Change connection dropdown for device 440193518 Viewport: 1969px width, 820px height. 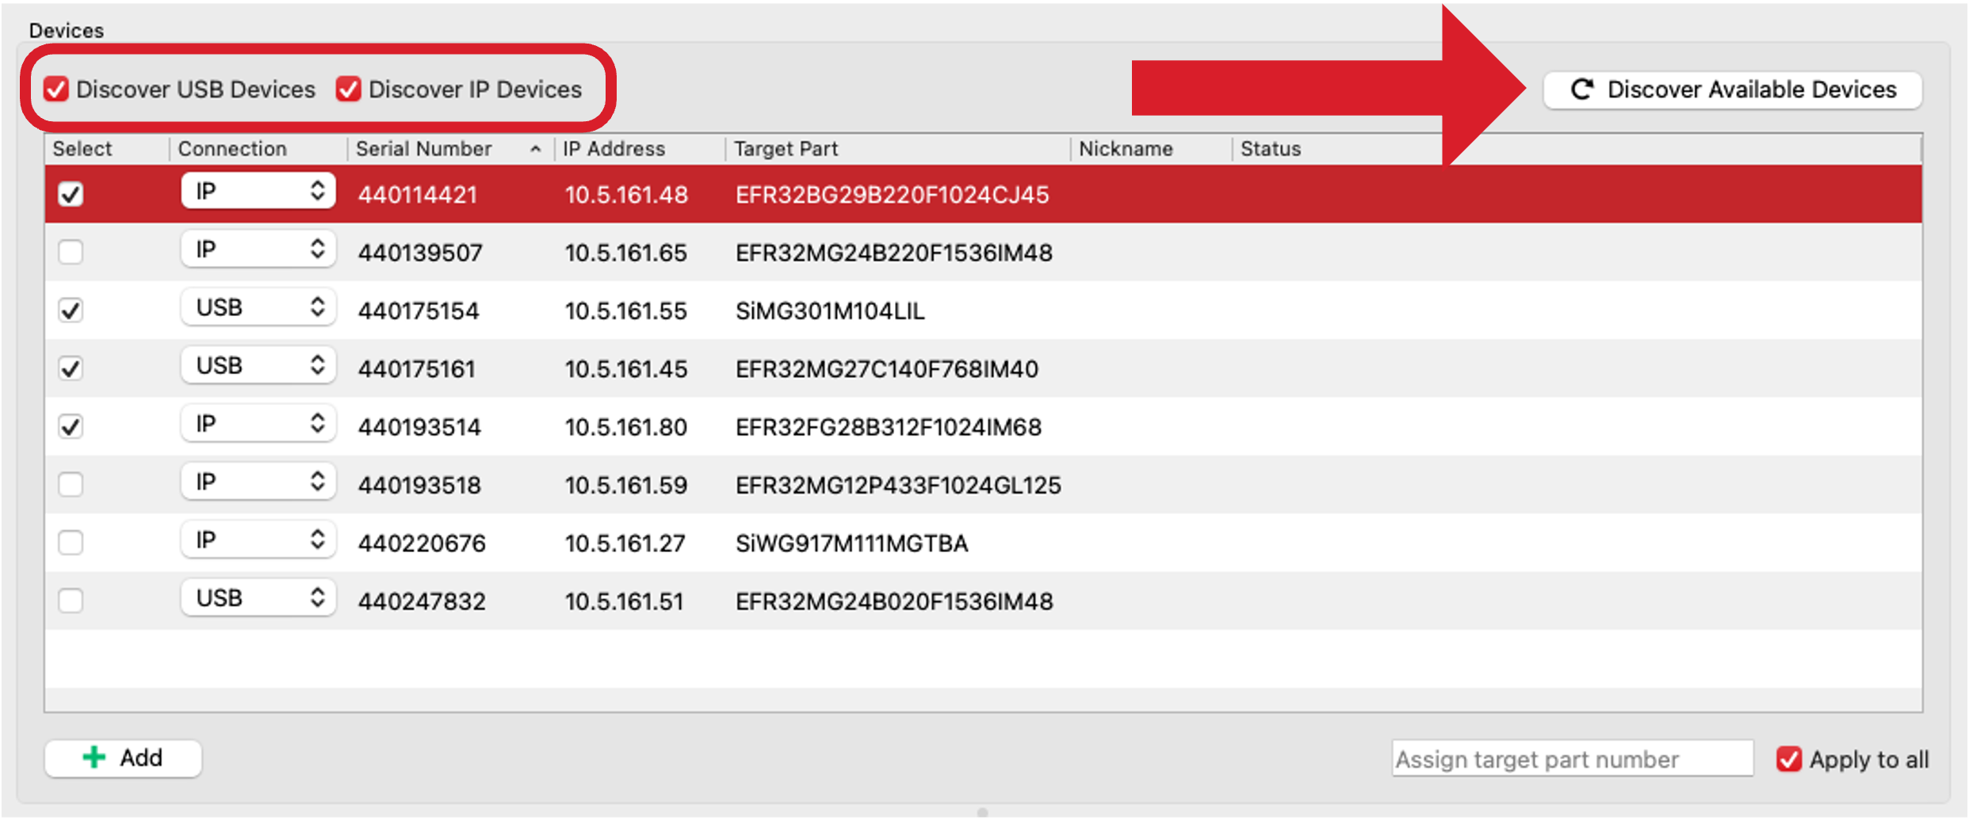click(x=258, y=482)
